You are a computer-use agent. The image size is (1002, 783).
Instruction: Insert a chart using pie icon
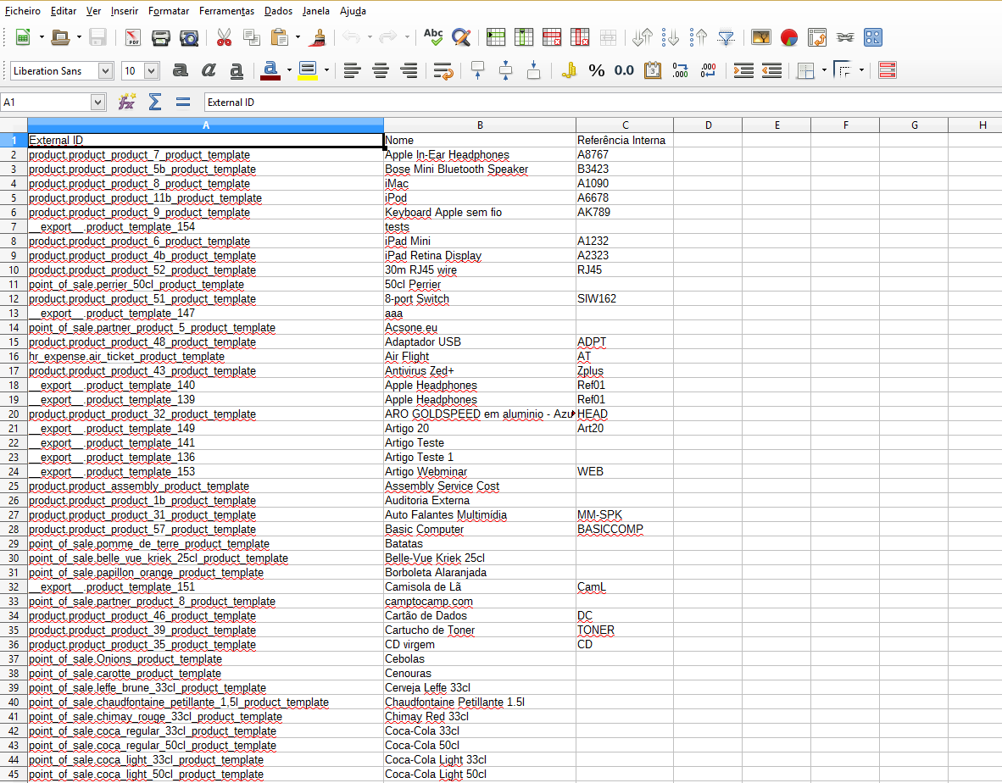(789, 37)
